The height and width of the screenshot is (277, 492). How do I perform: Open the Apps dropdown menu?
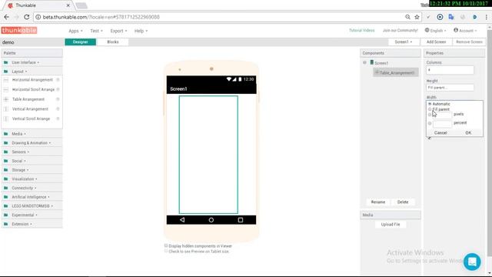[x=75, y=31]
